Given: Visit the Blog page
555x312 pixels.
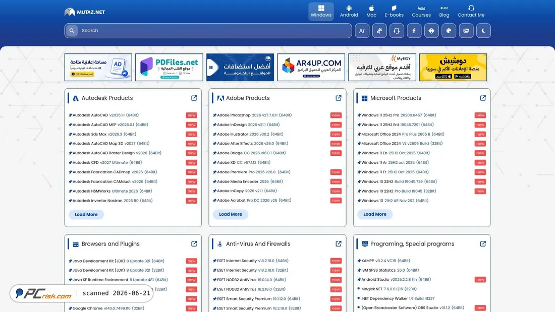Looking at the screenshot, I should [x=444, y=11].
